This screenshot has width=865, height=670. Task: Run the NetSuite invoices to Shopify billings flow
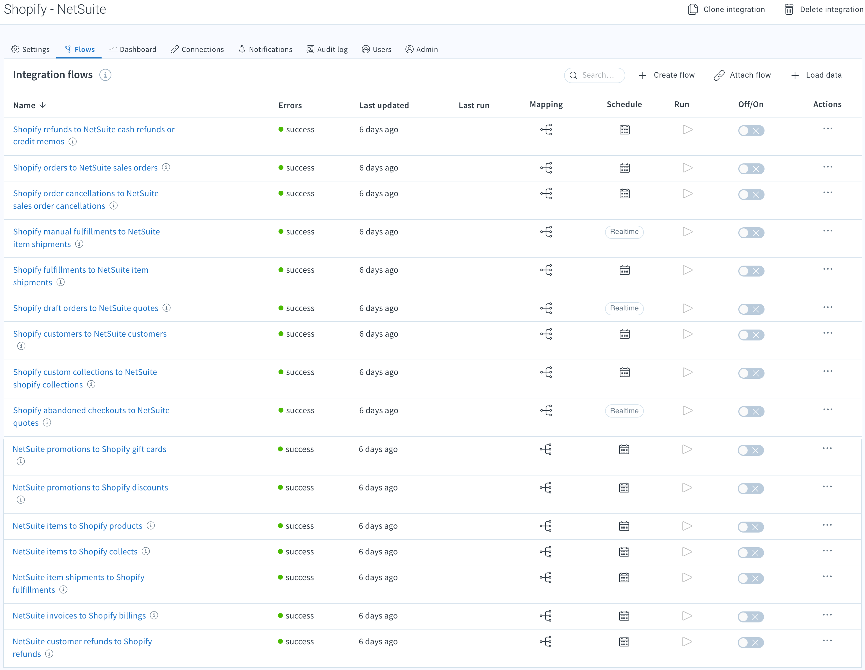(x=687, y=616)
